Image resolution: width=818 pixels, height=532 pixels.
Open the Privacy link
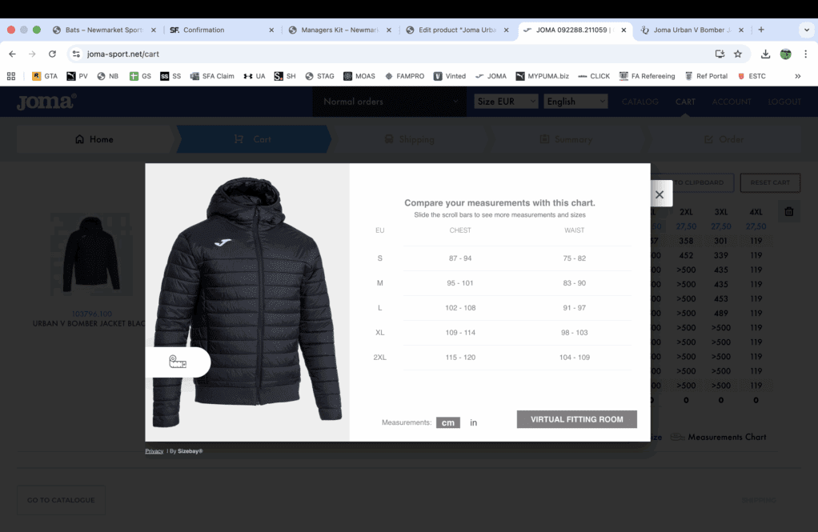click(154, 451)
